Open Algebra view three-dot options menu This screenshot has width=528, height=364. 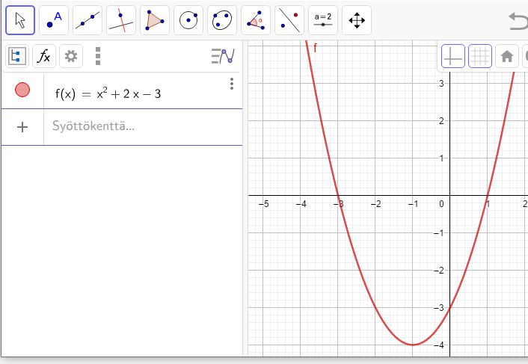click(98, 56)
